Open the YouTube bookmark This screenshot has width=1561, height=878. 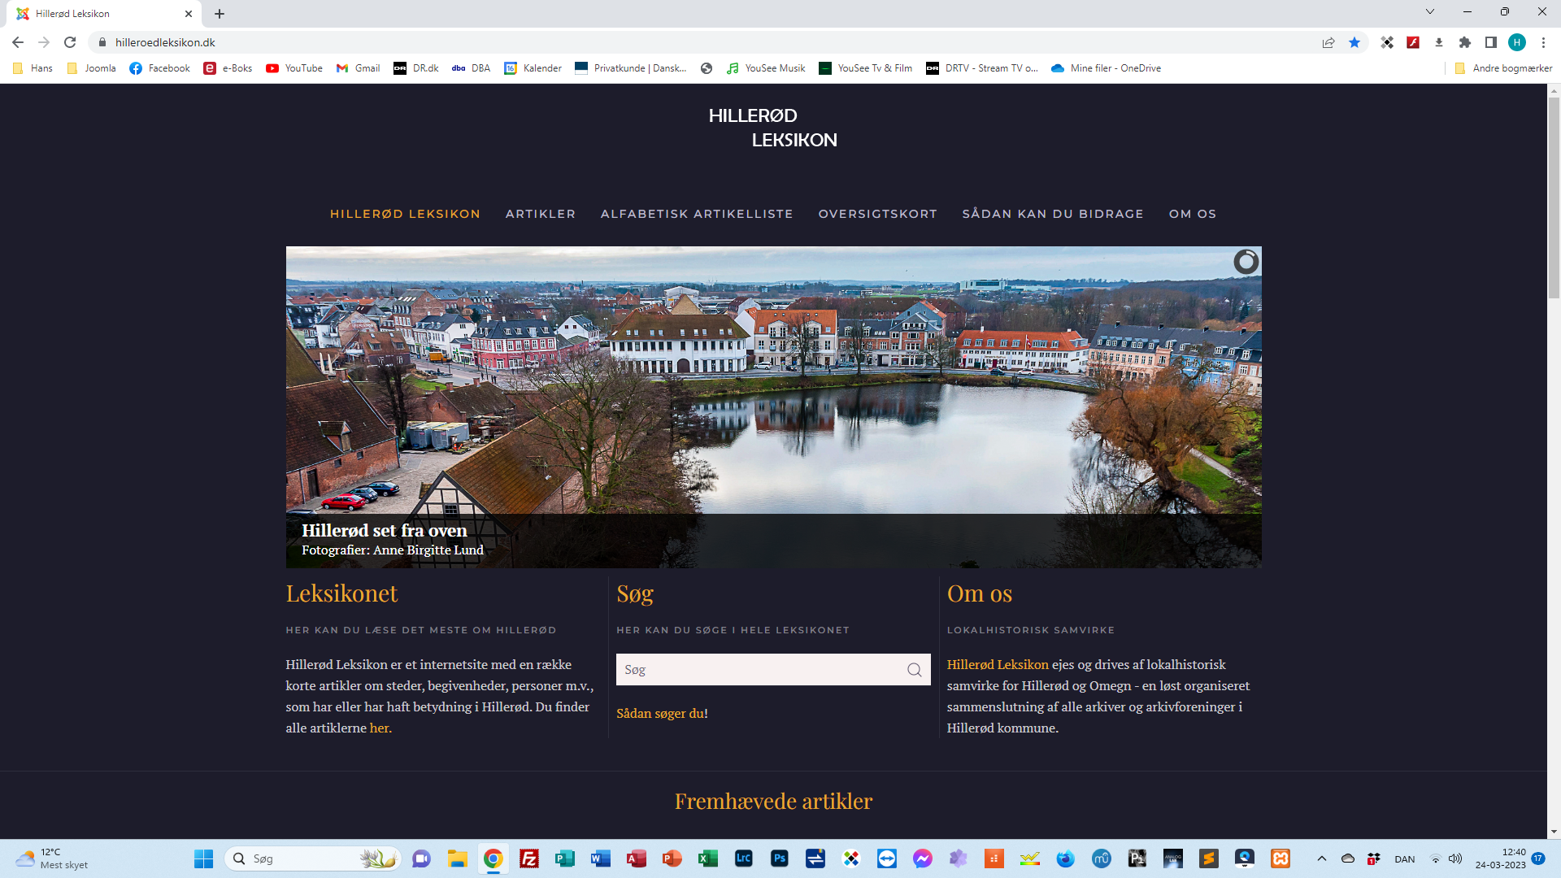pyautogui.click(x=294, y=68)
